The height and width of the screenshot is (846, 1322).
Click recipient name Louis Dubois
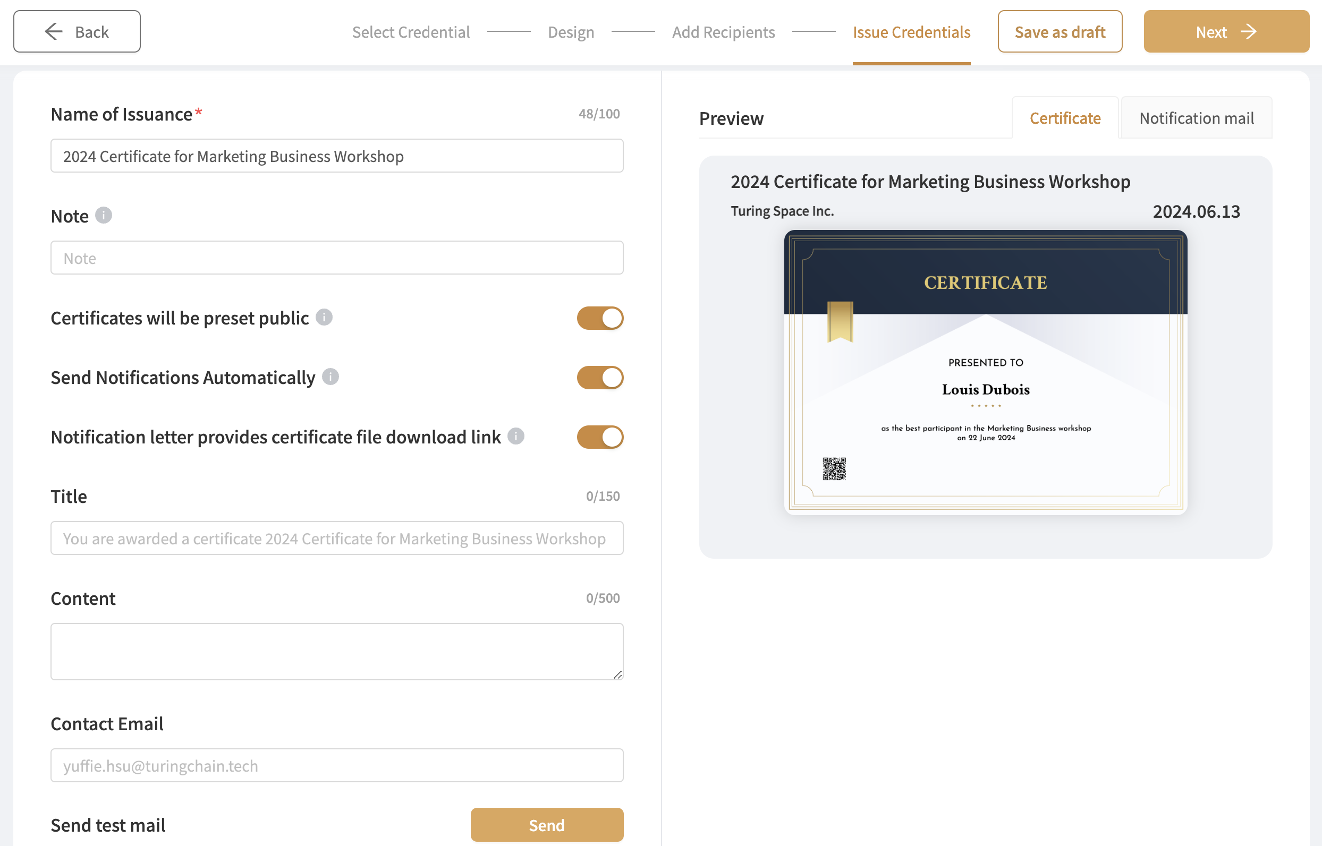(985, 389)
